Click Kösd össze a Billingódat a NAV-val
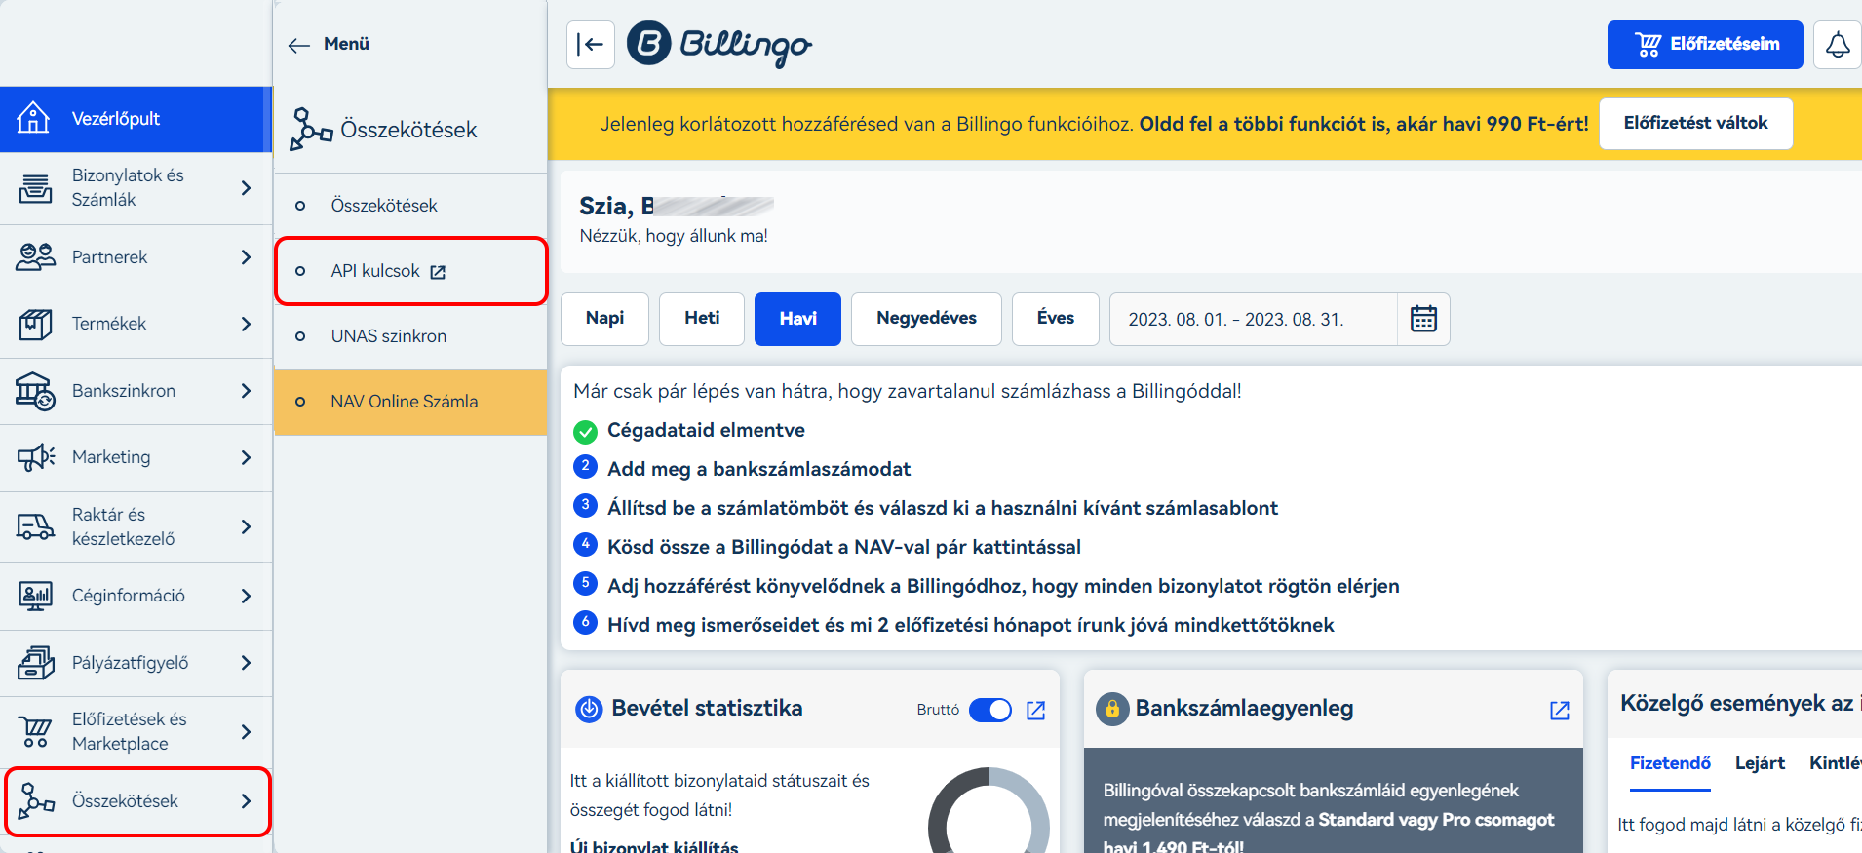Screen dimensions: 1862x853 [843, 547]
